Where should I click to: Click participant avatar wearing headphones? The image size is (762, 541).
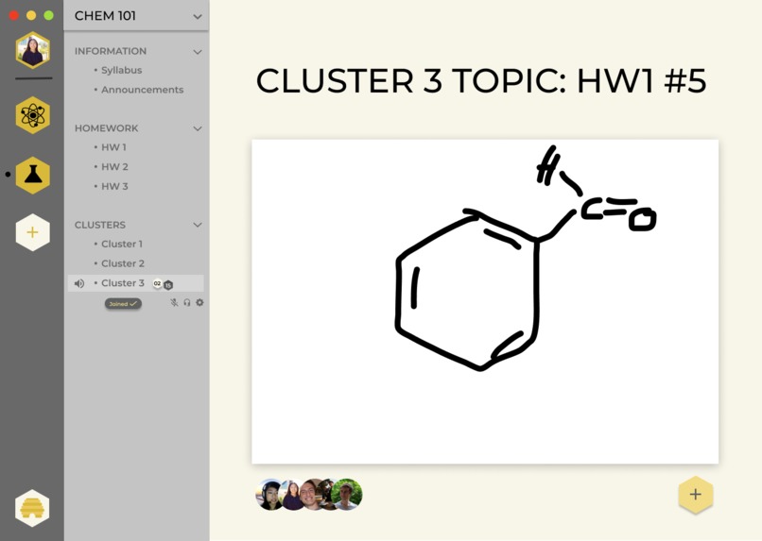click(269, 495)
